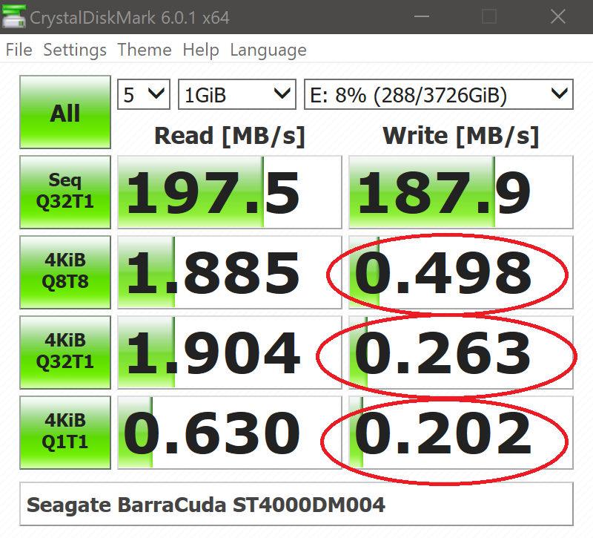Start the 4KiB Q1T1 benchmark

coord(65,433)
